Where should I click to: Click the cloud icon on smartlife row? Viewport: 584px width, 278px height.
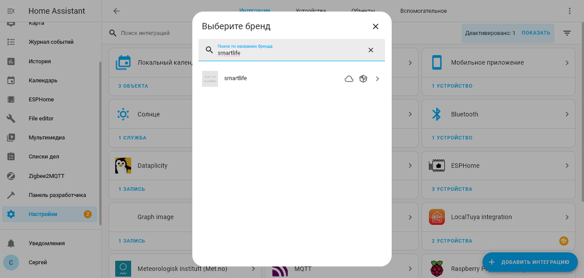(x=349, y=79)
